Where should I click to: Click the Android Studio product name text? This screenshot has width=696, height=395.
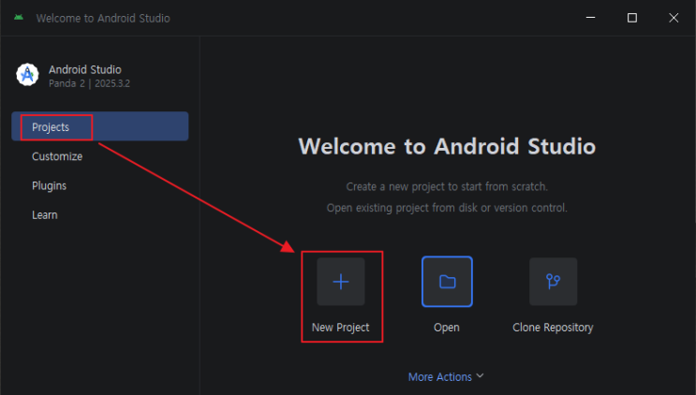pos(85,69)
